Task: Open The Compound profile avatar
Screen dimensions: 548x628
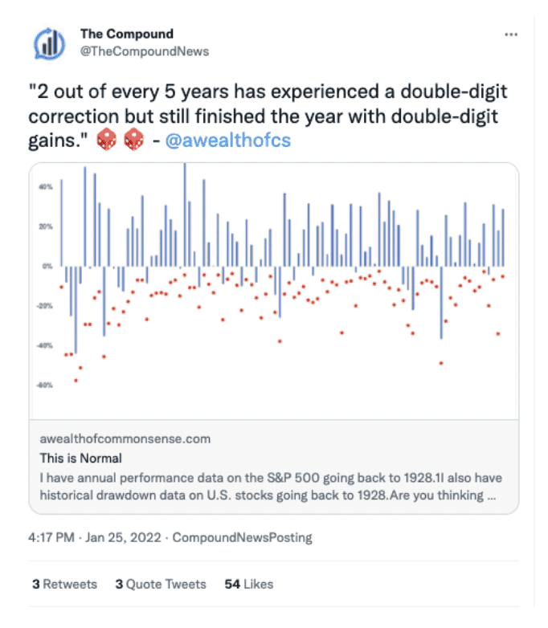Action: (49, 43)
